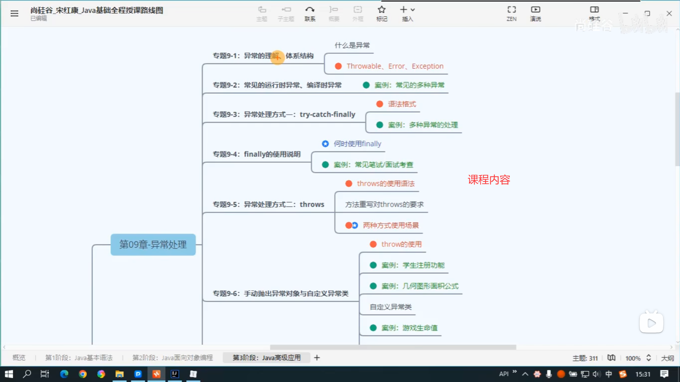Image resolution: width=680 pixels, height=382 pixels.
Task: Open the 插入 insert dropdown
Action: click(x=407, y=13)
